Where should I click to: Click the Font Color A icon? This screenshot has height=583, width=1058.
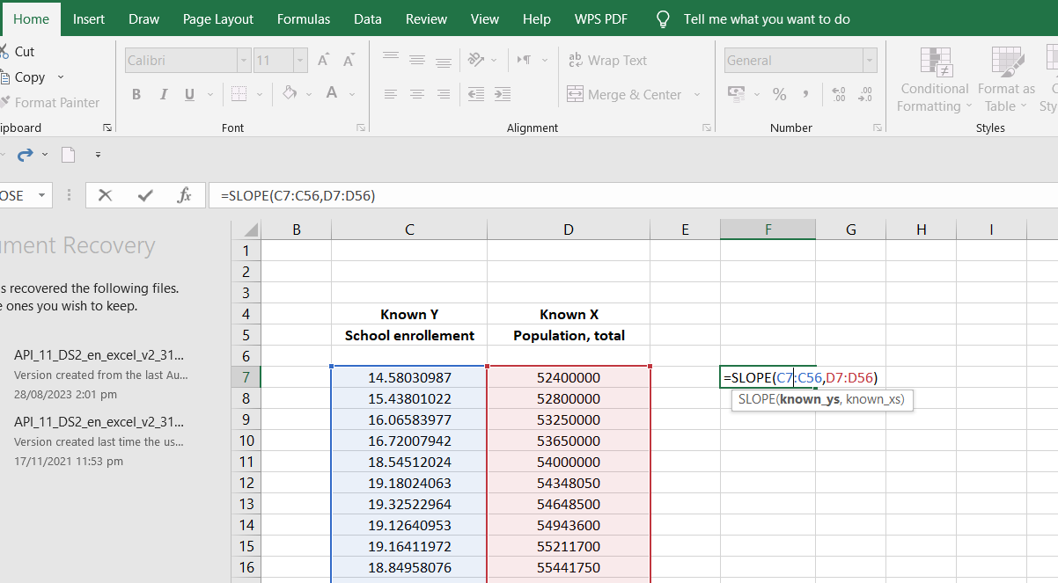pos(332,93)
